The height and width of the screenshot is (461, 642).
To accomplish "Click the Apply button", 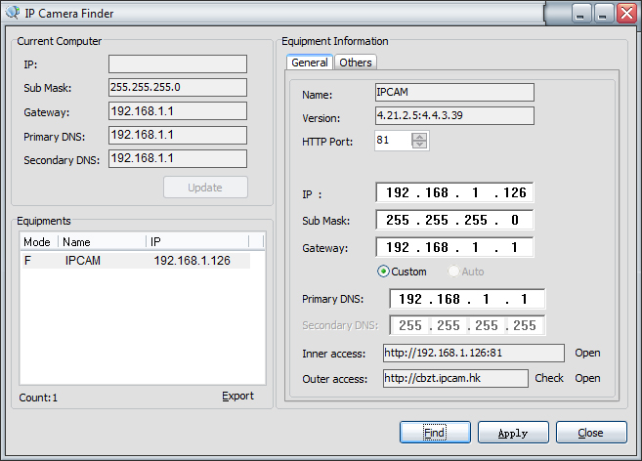I will [513, 433].
